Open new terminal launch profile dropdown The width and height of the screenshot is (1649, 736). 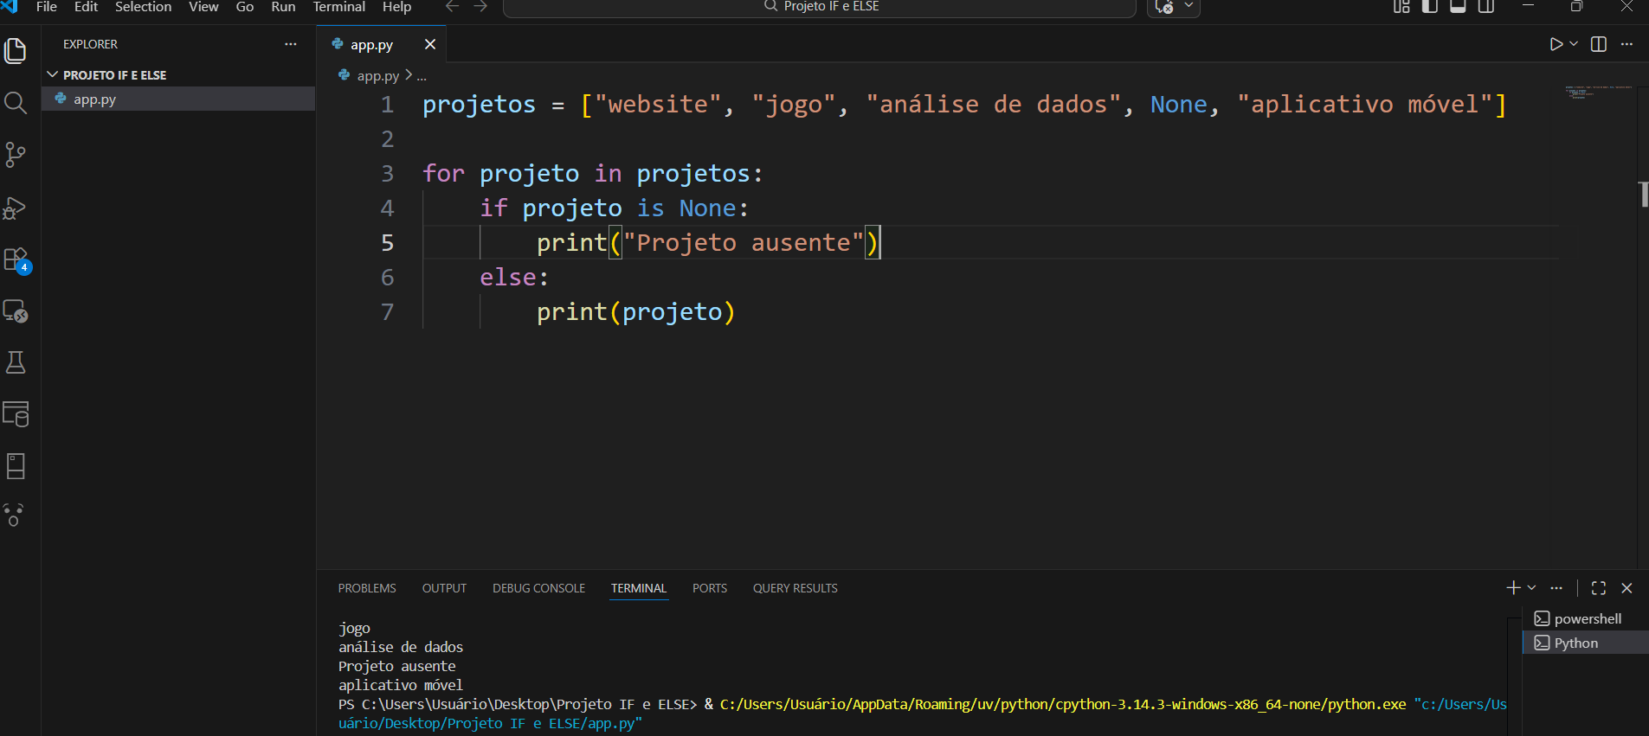pyautogui.click(x=1532, y=588)
